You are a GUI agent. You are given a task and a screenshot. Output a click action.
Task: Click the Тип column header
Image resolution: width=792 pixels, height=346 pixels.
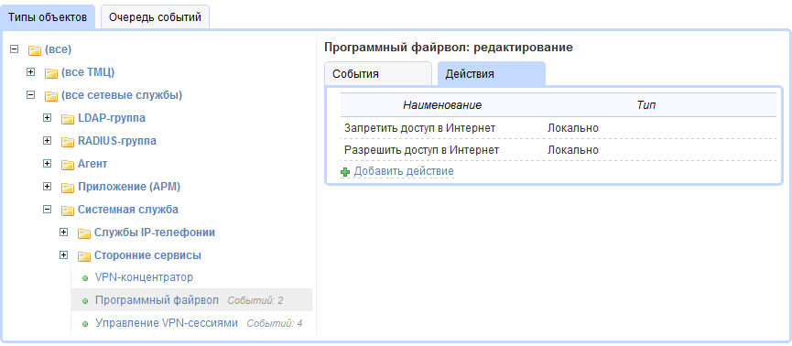coord(646,105)
